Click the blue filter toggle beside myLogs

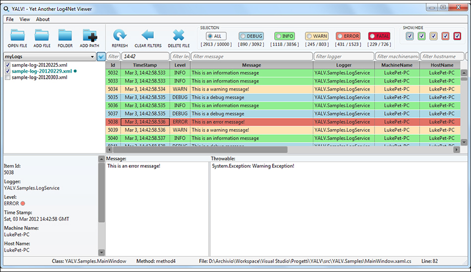pos(101,56)
